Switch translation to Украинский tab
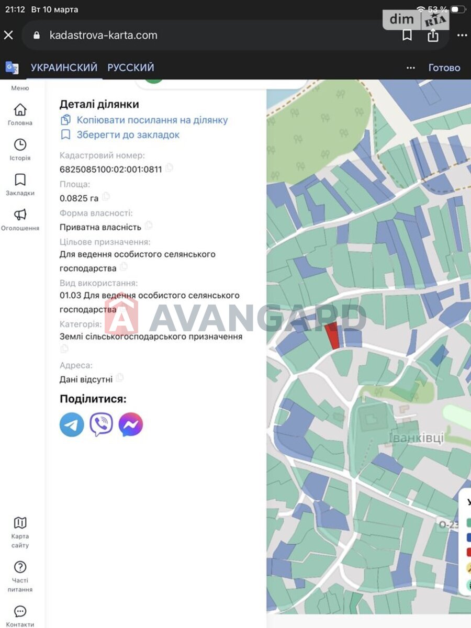The image size is (471, 628). coord(64,68)
